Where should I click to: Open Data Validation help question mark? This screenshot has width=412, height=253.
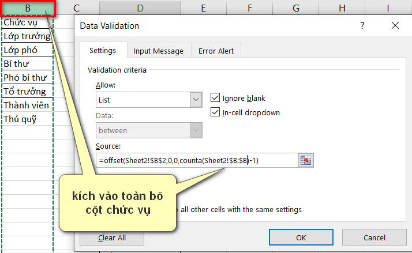362,25
